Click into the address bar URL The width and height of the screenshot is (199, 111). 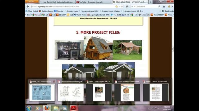click(x=74, y=6)
